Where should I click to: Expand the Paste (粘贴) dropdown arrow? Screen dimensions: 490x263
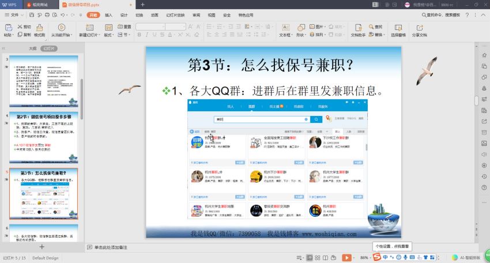[13, 35]
